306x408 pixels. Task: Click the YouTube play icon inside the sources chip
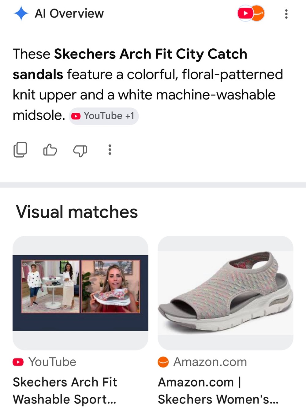click(x=76, y=116)
